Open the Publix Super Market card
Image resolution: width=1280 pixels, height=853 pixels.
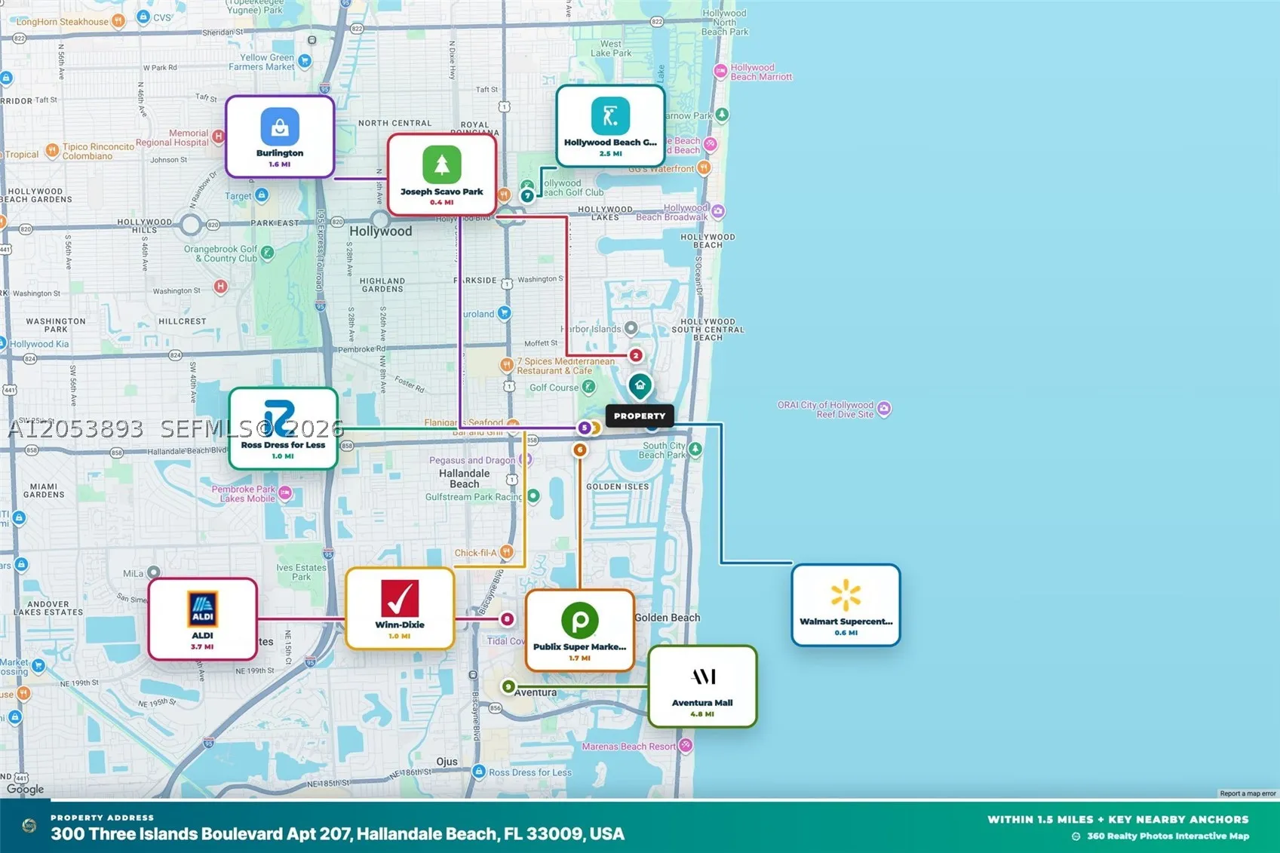click(x=579, y=631)
